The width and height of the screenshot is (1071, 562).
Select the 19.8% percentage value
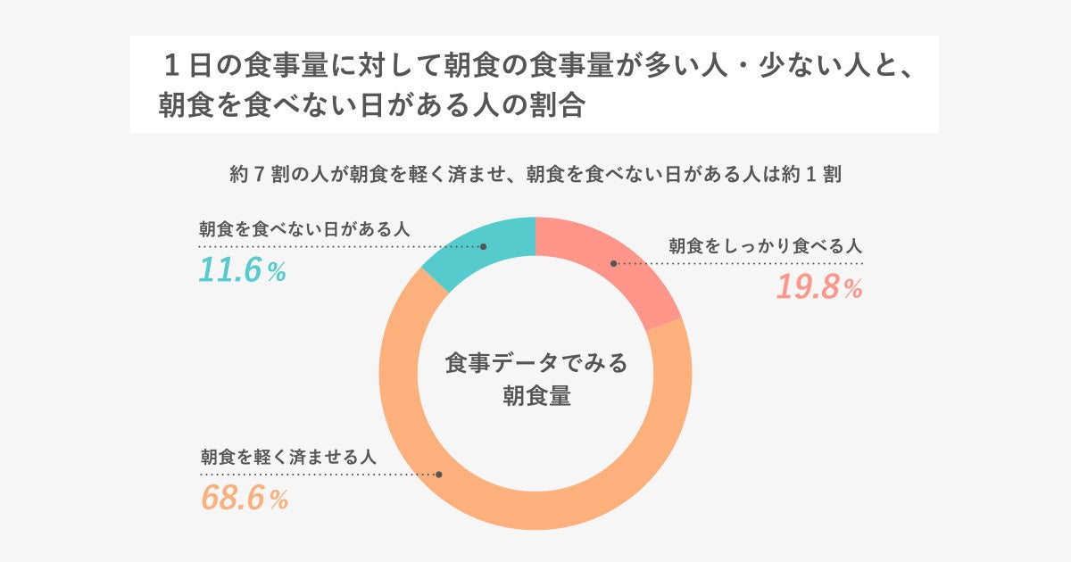[818, 287]
